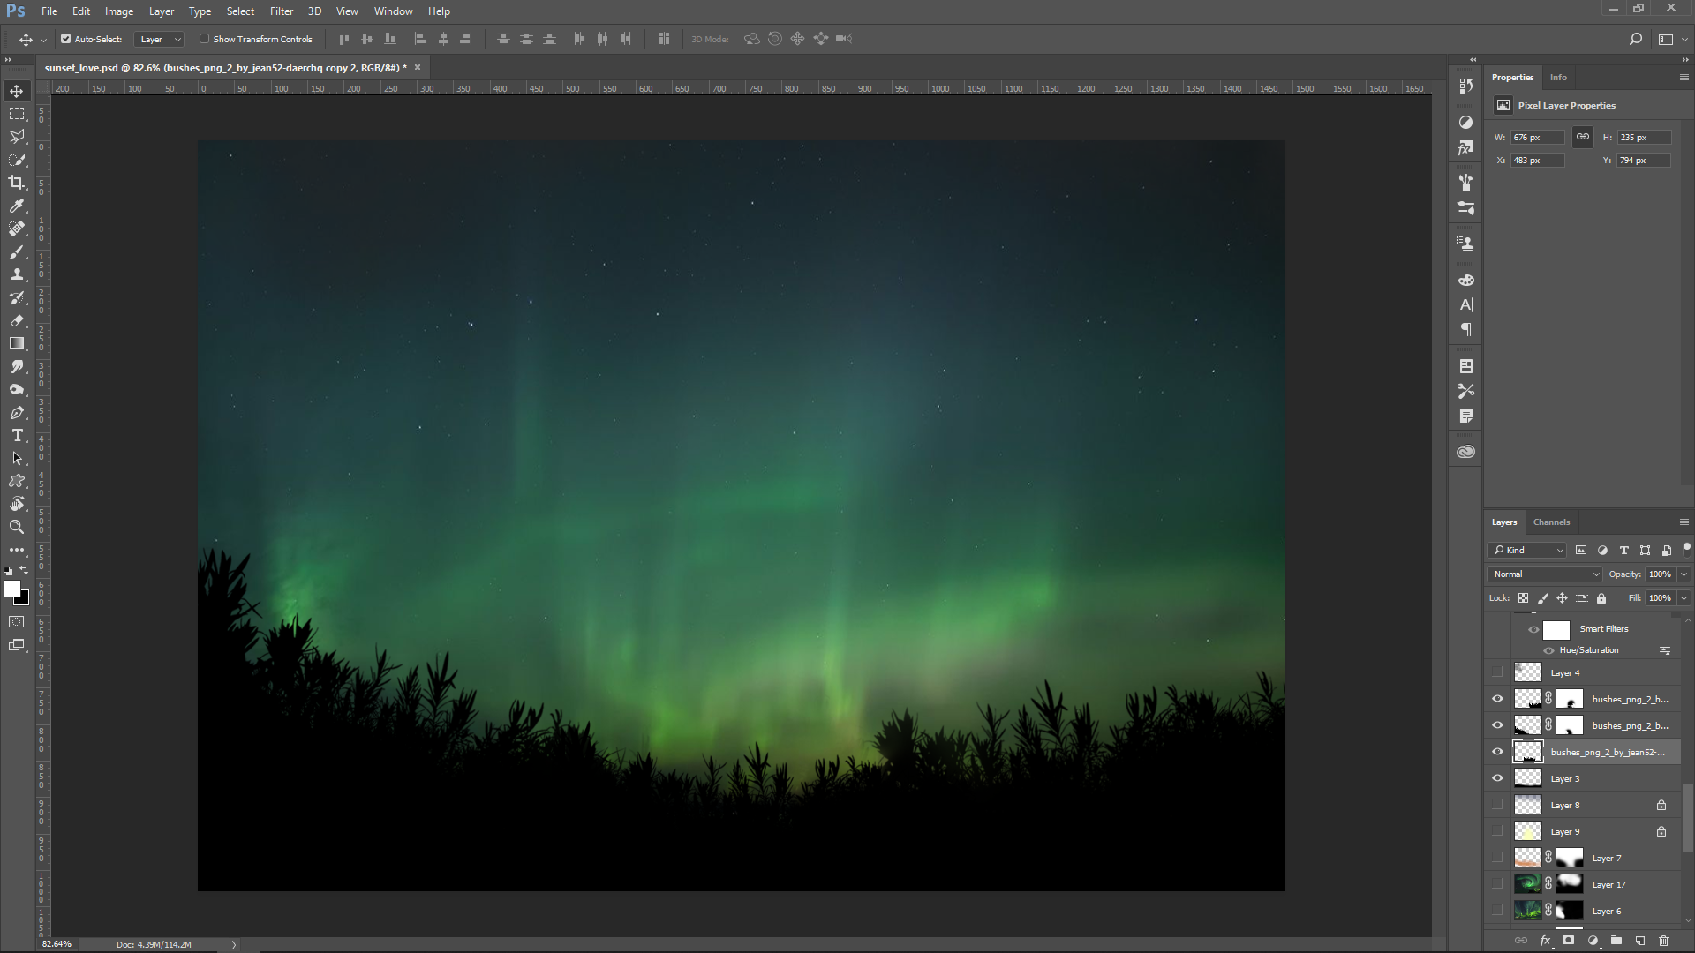
Task: Select the Hand tool
Action: [17, 504]
